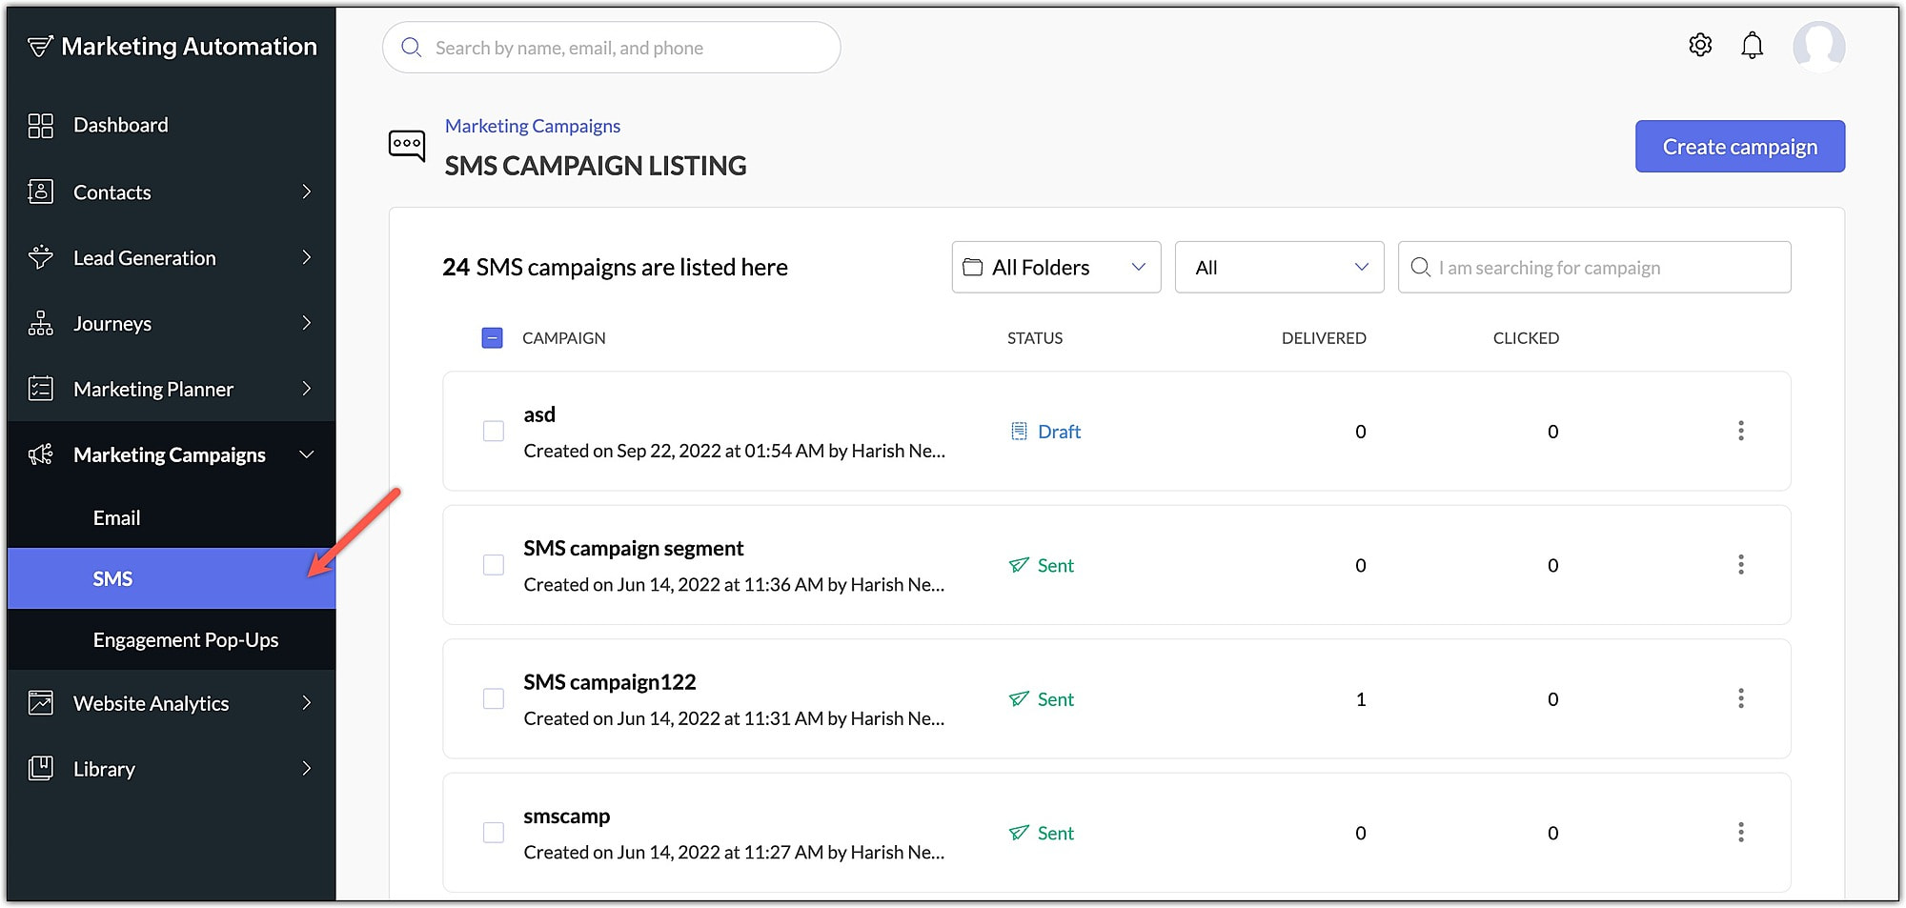Click the DELIVERED column header
Viewport: 1906px width, 908px height.
pyautogui.click(x=1324, y=338)
